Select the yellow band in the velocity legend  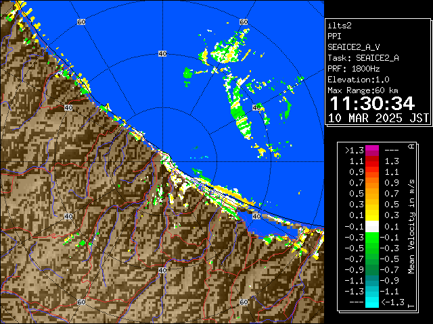point(372,216)
